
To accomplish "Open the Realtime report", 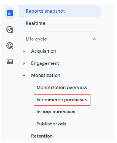I will [36, 23].
